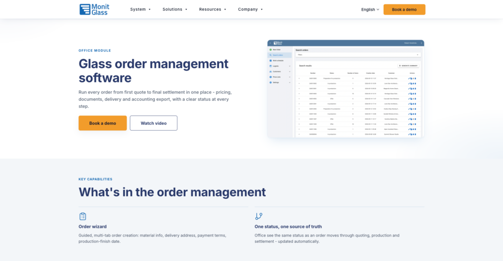The image size is (503, 261).
Task: Click Book a demo in the header
Action: [x=404, y=10]
